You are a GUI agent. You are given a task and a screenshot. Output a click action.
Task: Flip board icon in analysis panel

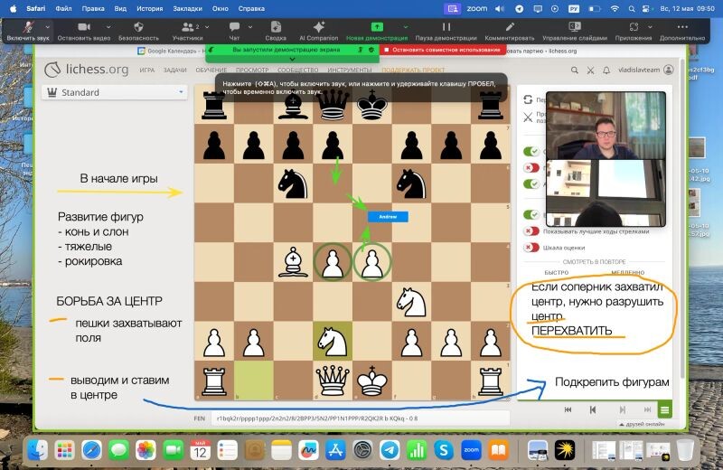pyautogui.click(x=528, y=99)
